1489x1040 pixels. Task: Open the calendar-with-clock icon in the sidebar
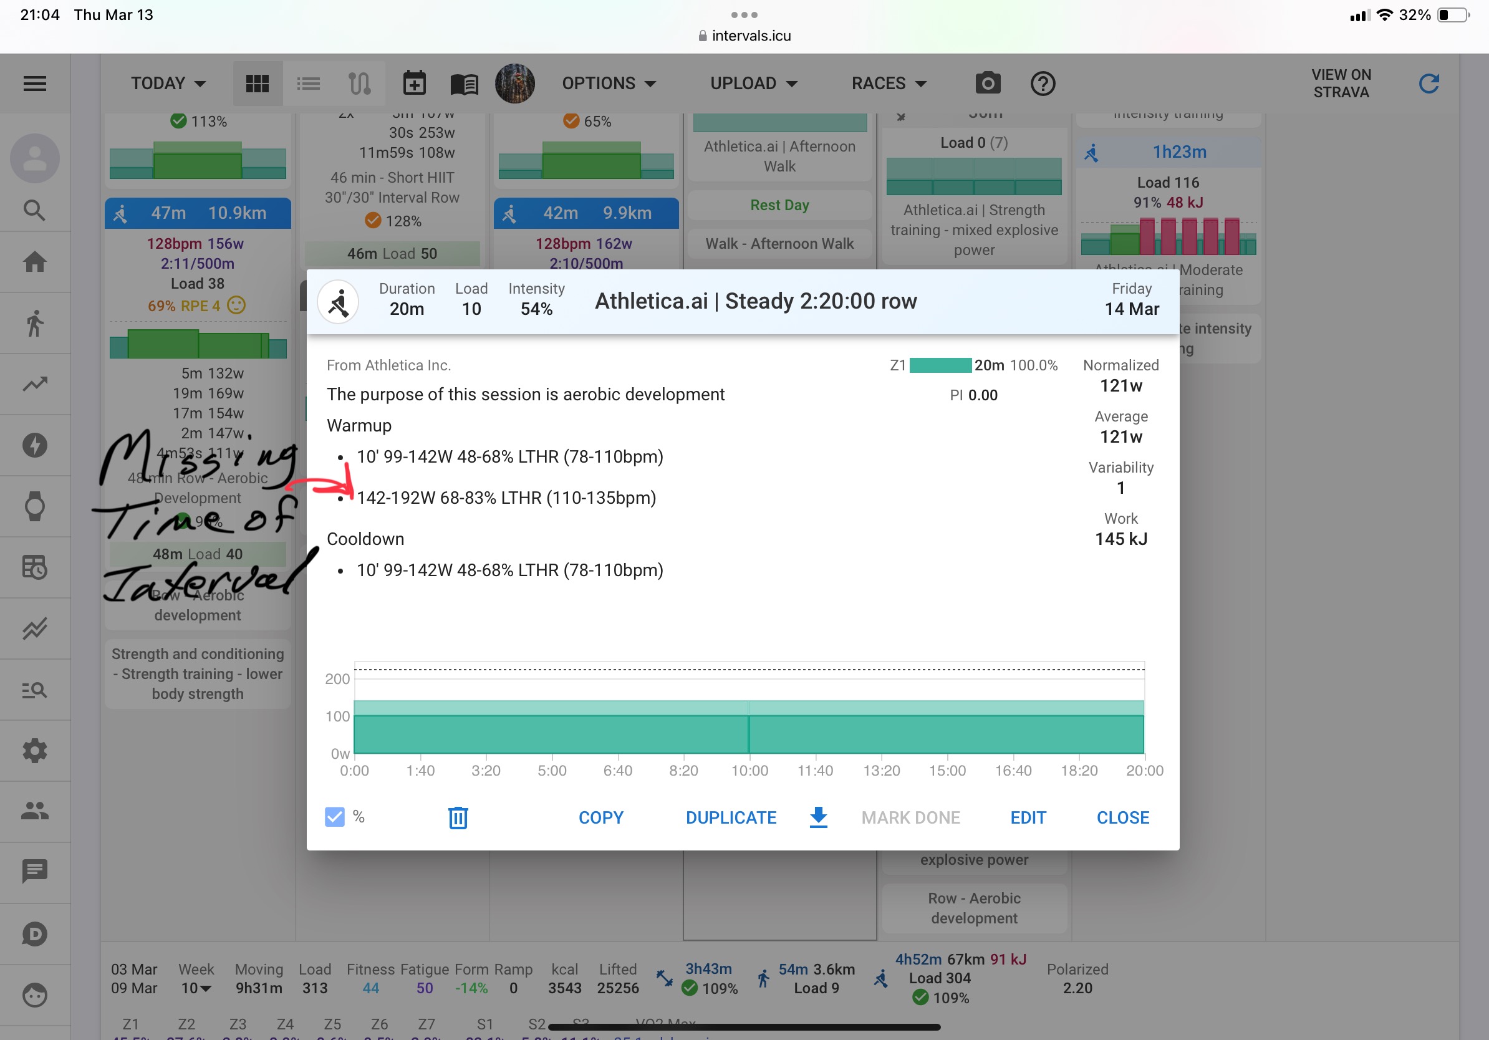pos(35,567)
